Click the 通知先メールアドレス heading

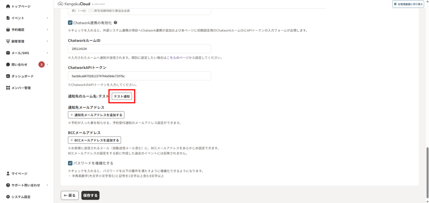[x=86, y=107]
